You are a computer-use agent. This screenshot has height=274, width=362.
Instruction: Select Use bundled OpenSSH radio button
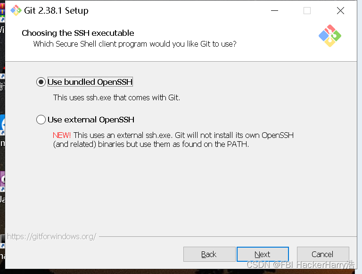(x=41, y=82)
